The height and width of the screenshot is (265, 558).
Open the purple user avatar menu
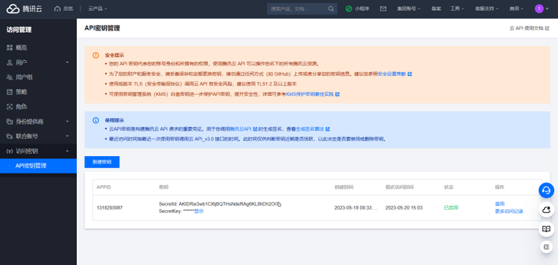pos(542,9)
